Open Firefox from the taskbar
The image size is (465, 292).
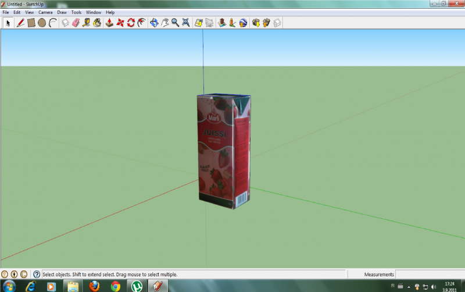(94, 286)
